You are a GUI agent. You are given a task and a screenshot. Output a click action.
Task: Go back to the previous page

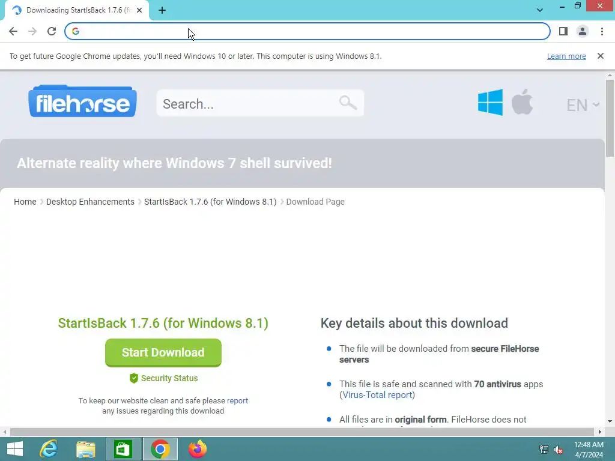(13, 31)
